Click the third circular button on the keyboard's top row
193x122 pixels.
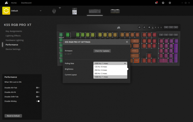pos(149,27)
